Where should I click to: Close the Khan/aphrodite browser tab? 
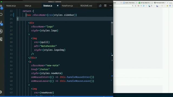(168, 3)
